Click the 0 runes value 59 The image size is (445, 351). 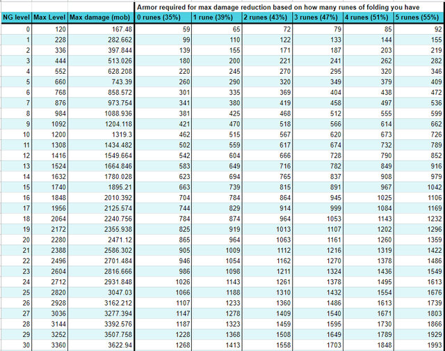(x=163, y=29)
